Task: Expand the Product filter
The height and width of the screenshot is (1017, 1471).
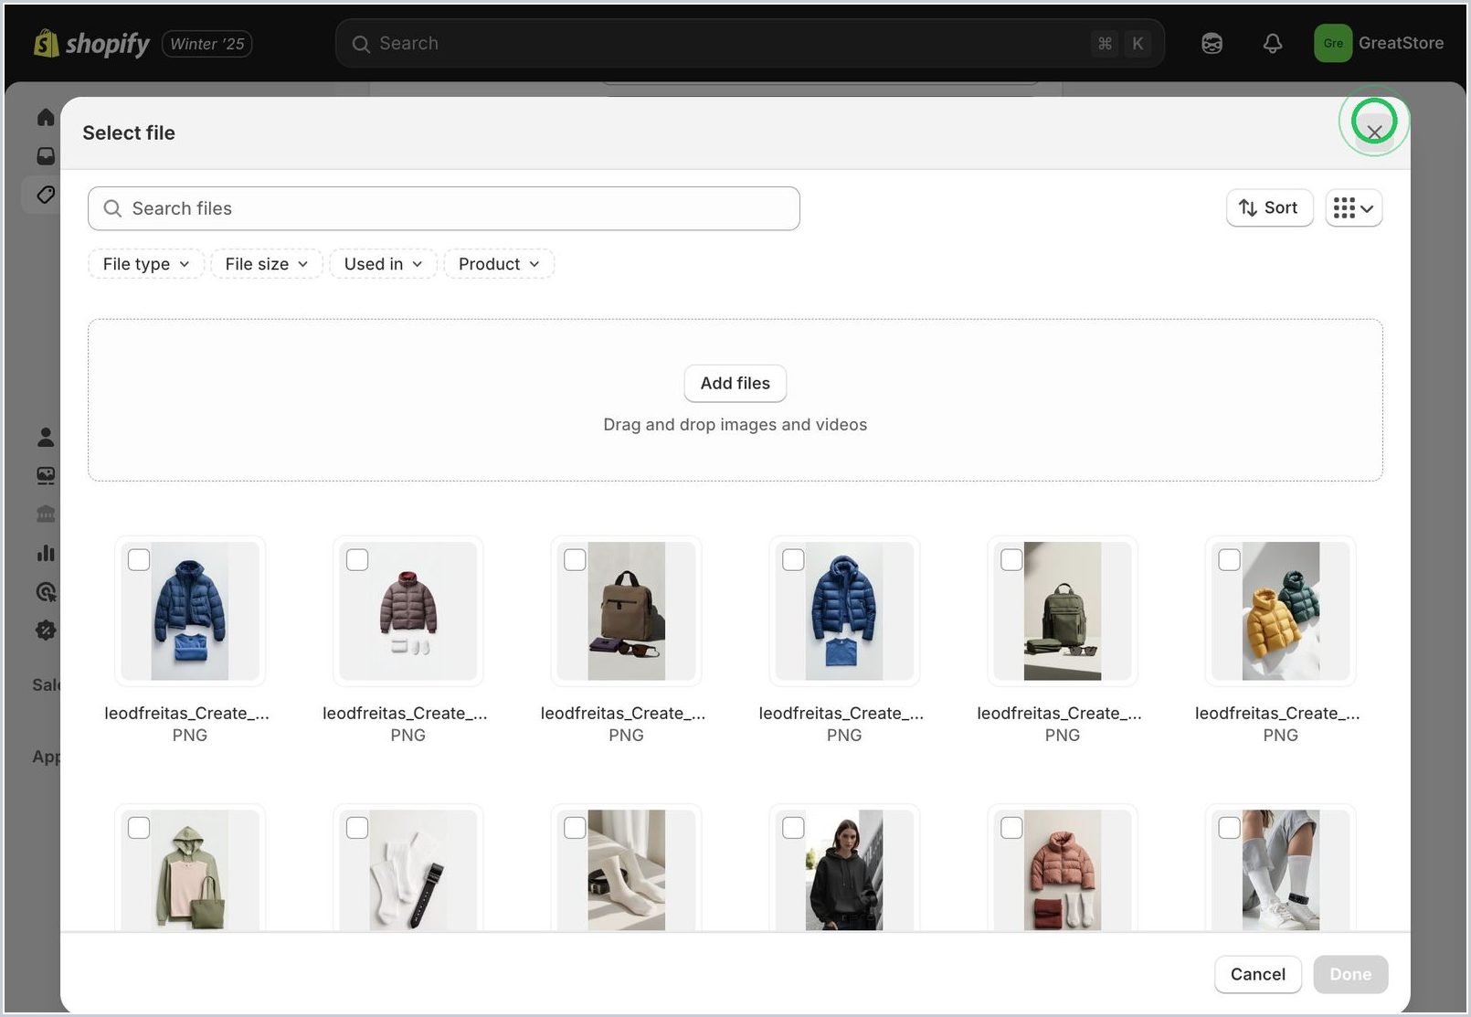Action: (499, 264)
